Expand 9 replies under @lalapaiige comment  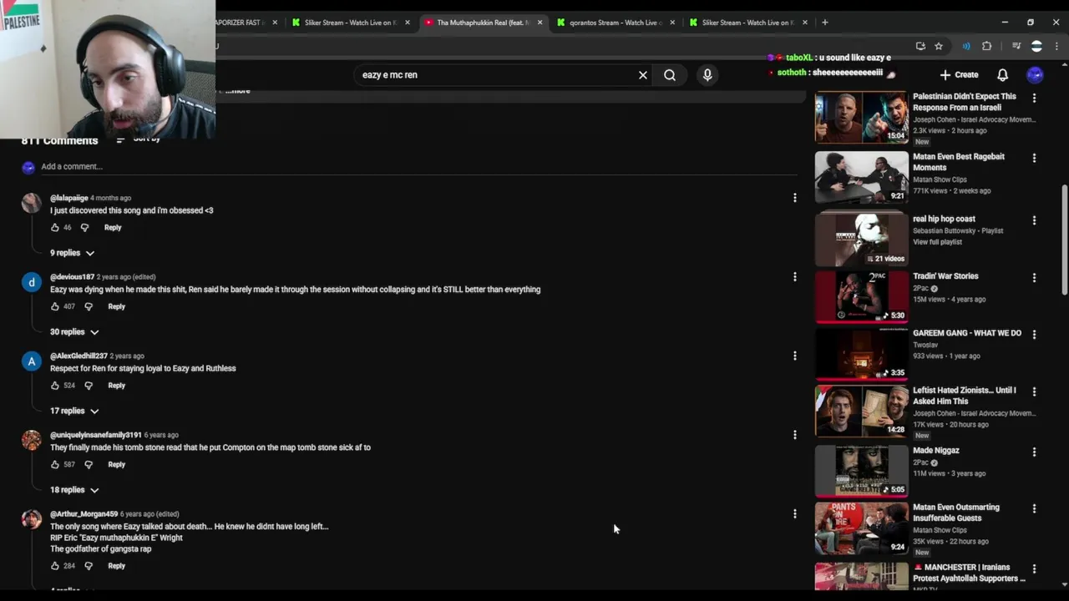tap(72, 253)
